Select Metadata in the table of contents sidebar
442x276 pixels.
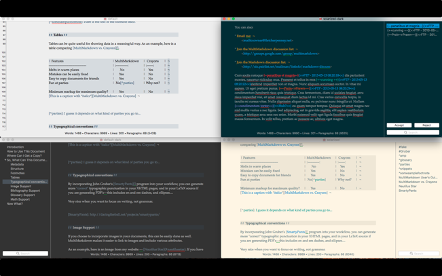(17, 164)
